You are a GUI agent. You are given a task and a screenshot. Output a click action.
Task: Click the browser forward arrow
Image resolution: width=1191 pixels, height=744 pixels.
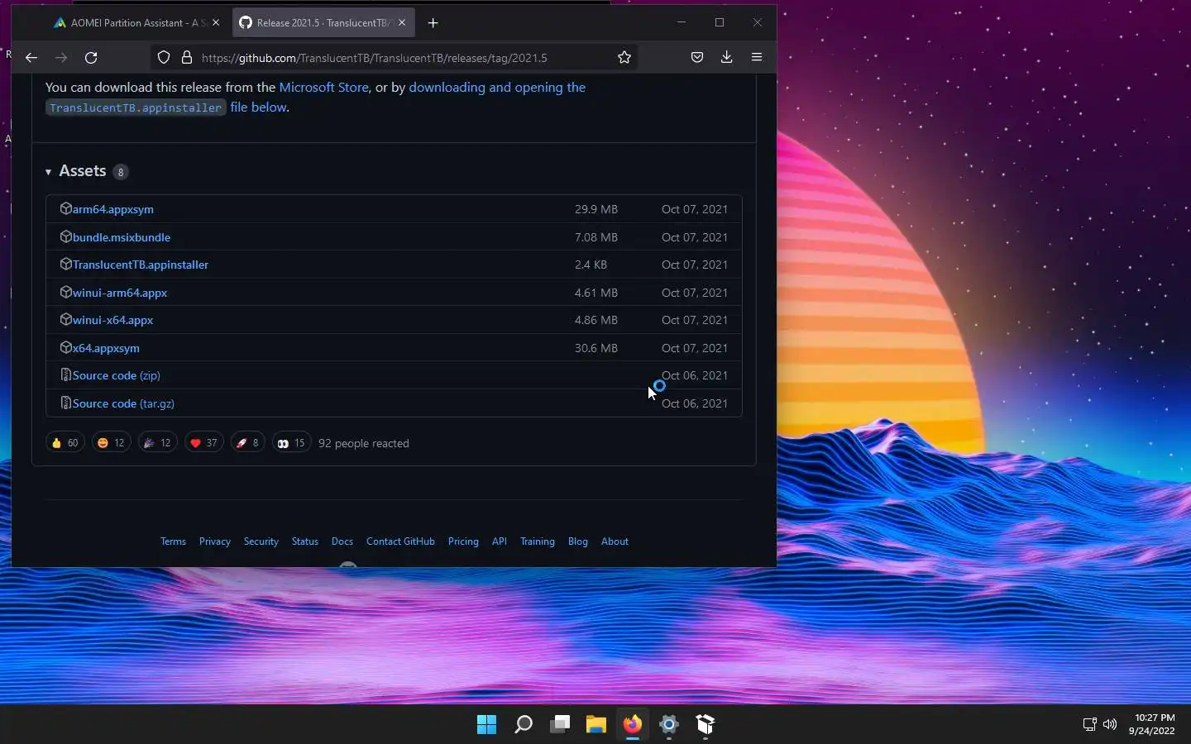61,58
